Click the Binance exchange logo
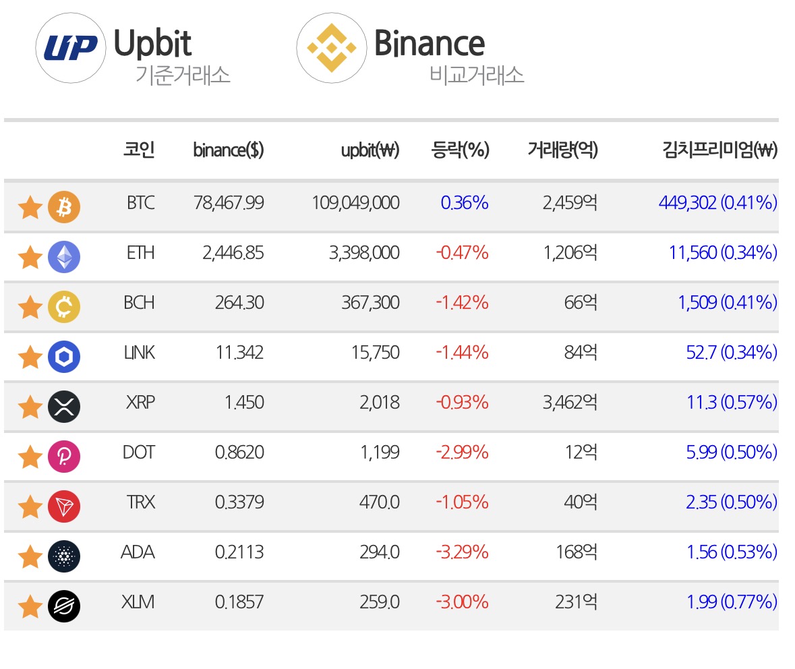This screenshot has height=669, width=795. [x=332, y=48]
